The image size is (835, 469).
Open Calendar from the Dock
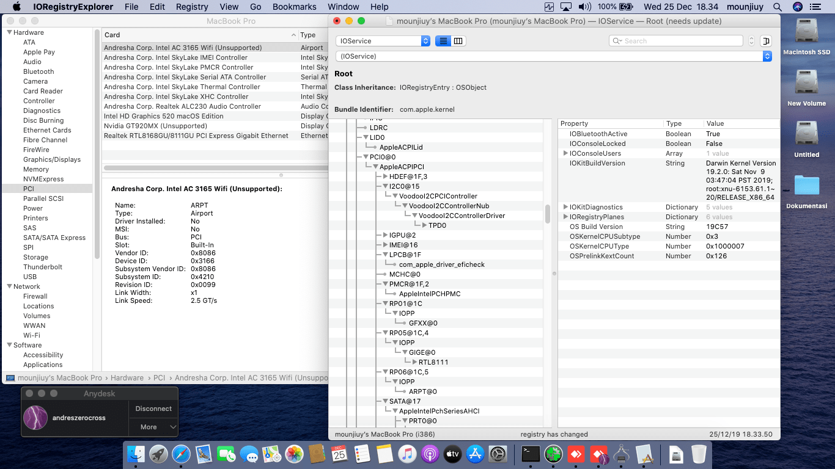click(339, 454)
